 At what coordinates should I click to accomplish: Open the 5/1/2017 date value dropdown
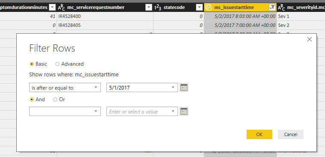tap(173, 87)
